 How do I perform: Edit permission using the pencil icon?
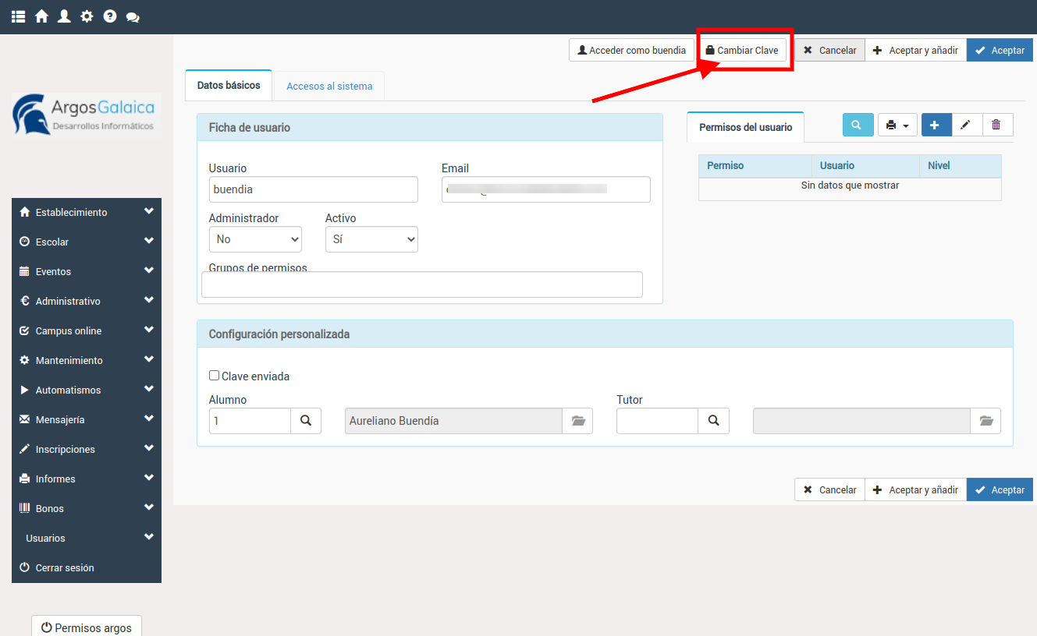point(966,125)
